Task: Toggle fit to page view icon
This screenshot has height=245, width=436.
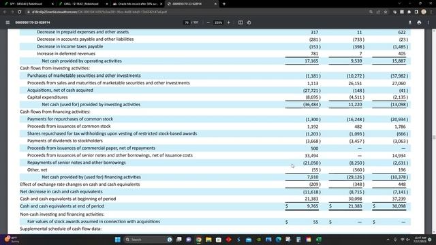Action: pos(240,22)
